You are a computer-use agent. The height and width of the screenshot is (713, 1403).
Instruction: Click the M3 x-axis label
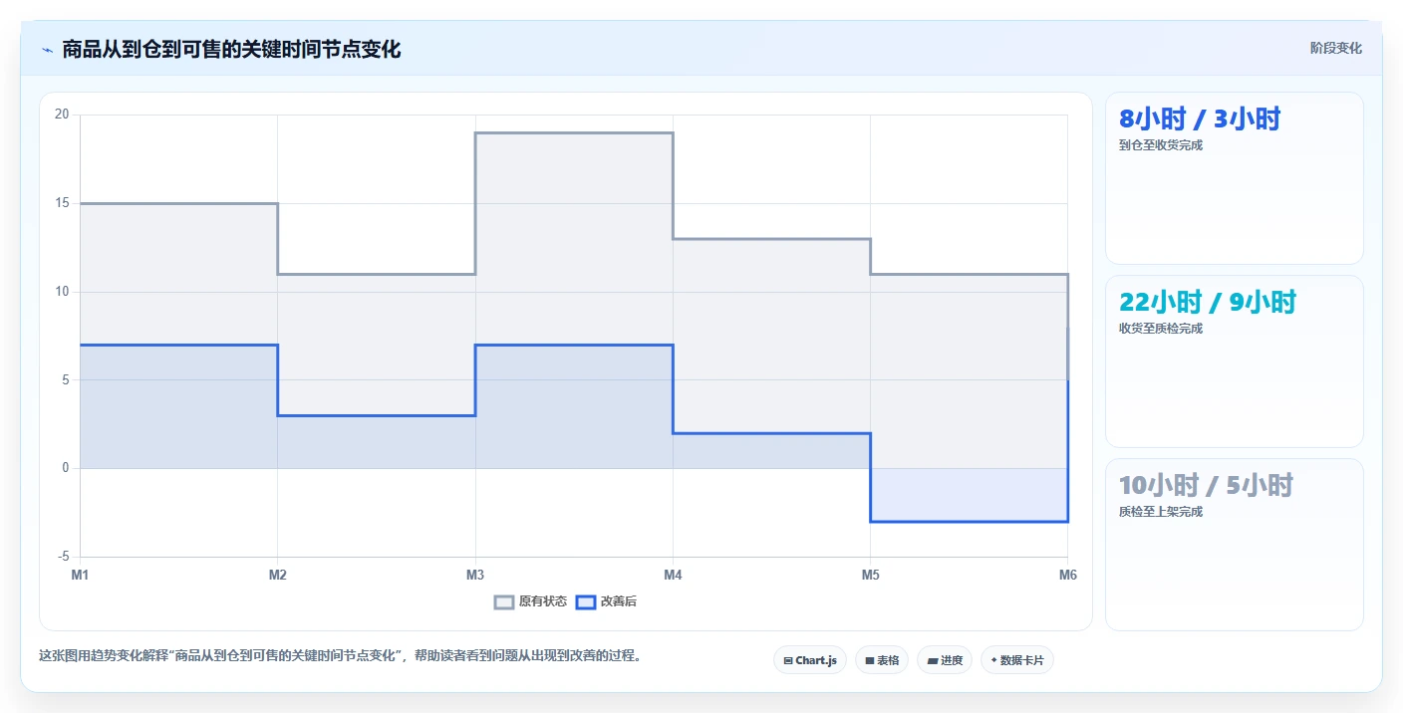click(475, 575)
